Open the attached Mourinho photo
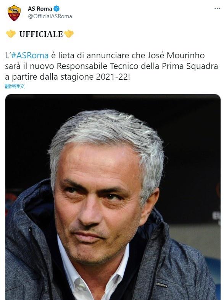 113,197
